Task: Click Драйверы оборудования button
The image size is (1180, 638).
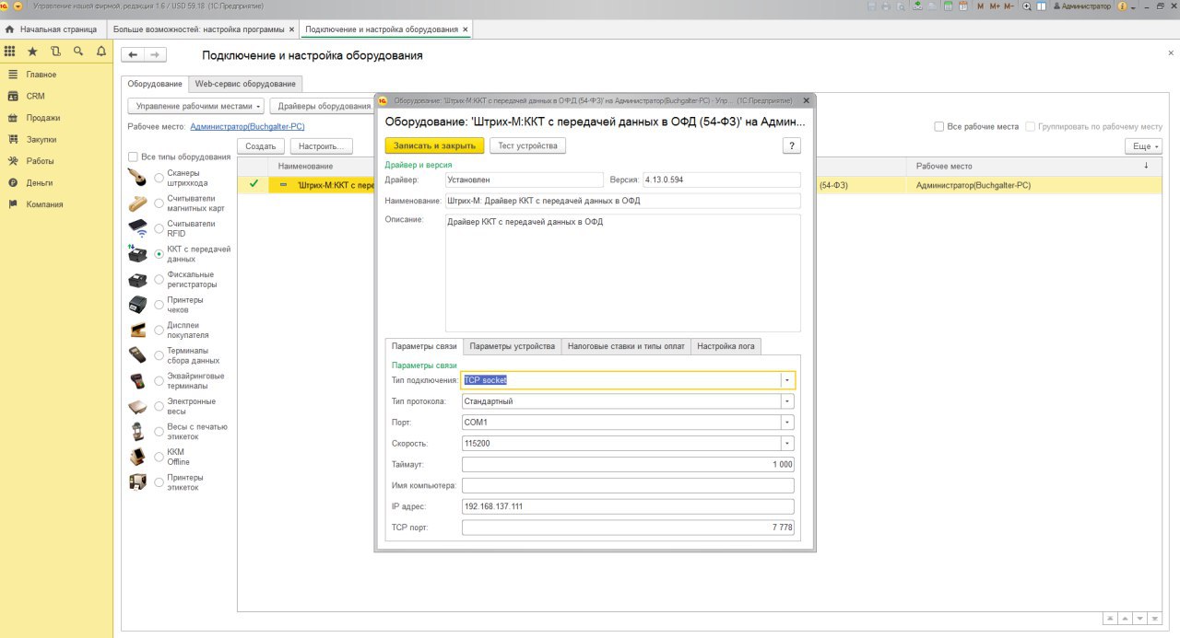Action: point(323,106)
